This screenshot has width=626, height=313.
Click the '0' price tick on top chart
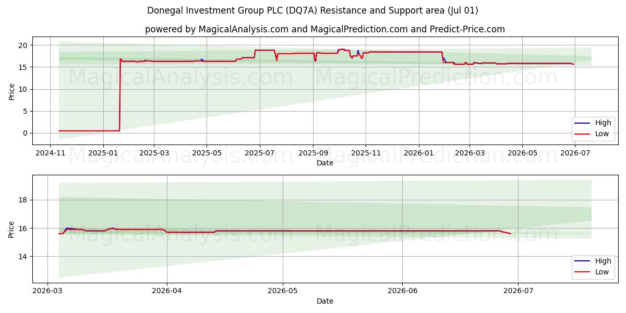coord(26,134)
